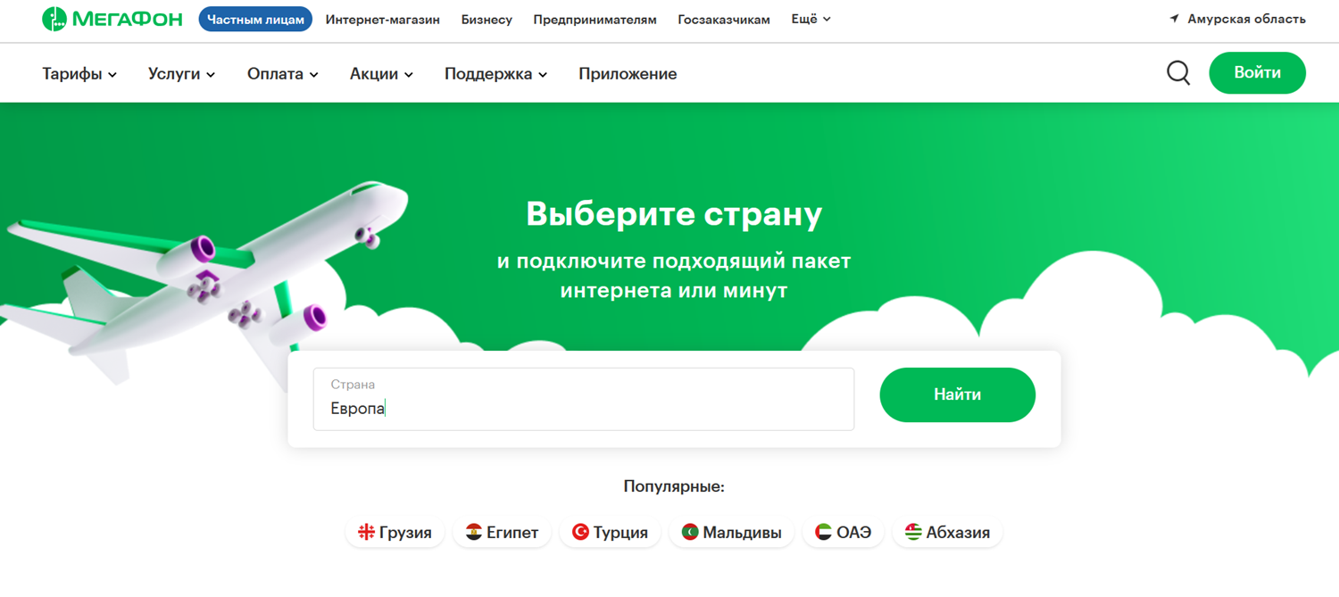
Task: Click the Georgia flag icon
Action: (366, 533)
